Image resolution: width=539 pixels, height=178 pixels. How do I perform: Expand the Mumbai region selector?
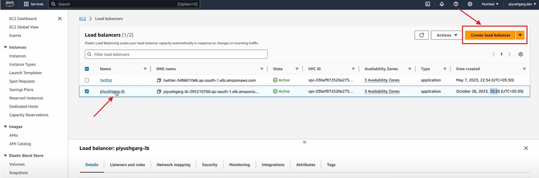pos(490,4)
